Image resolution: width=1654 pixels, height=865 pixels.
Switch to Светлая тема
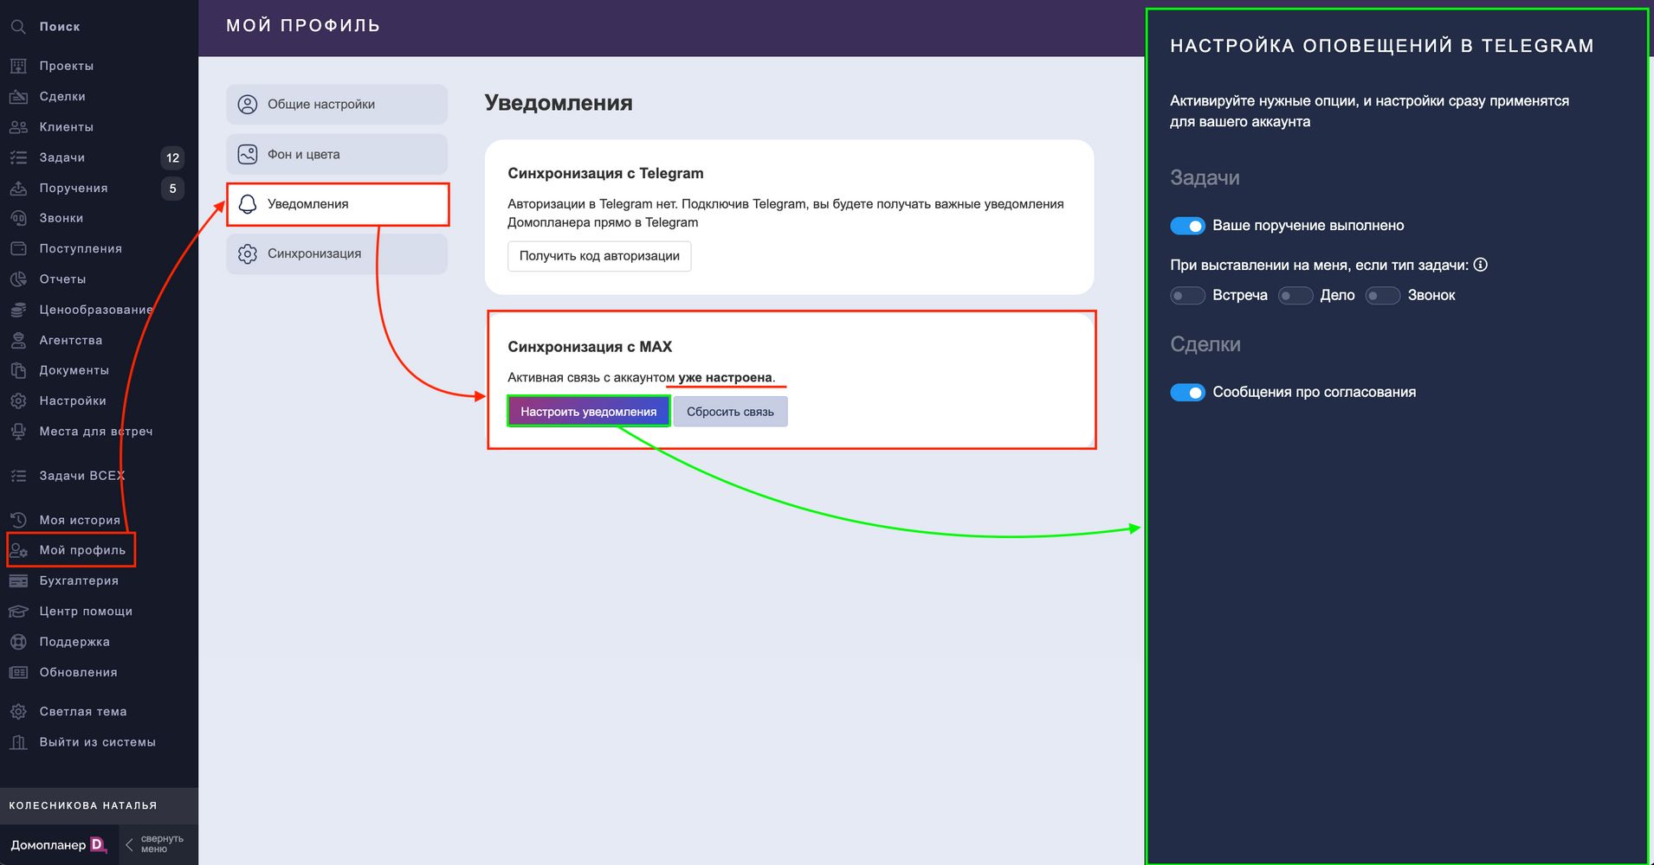coord(83,712)
